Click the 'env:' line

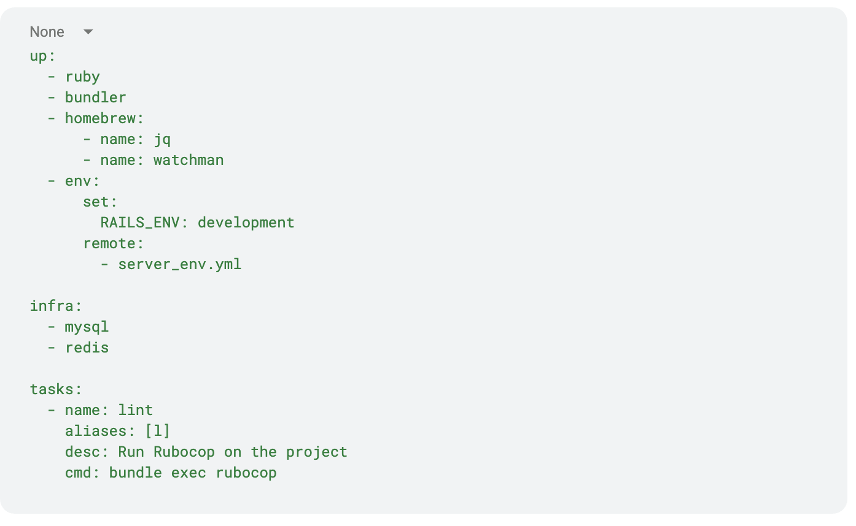(x=82, y=181)
